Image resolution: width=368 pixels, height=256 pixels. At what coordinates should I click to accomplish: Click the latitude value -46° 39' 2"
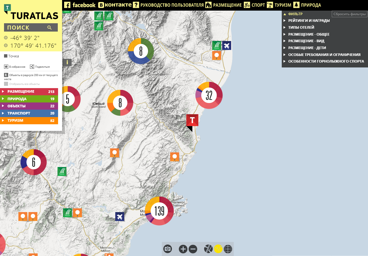pyautogui.click(x=25, y=38)
